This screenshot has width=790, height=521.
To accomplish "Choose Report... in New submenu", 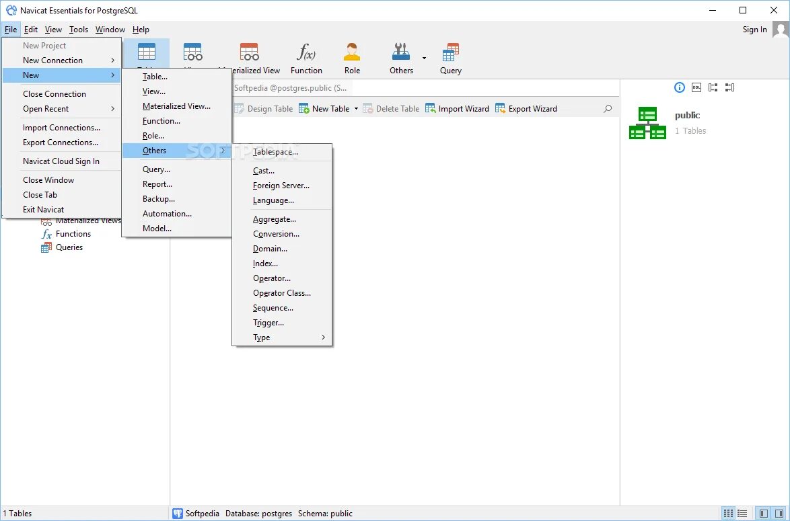I will pos(177,184).
